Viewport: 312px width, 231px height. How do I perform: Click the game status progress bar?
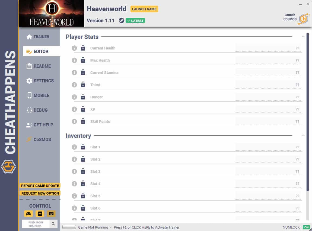coord(69,227)
